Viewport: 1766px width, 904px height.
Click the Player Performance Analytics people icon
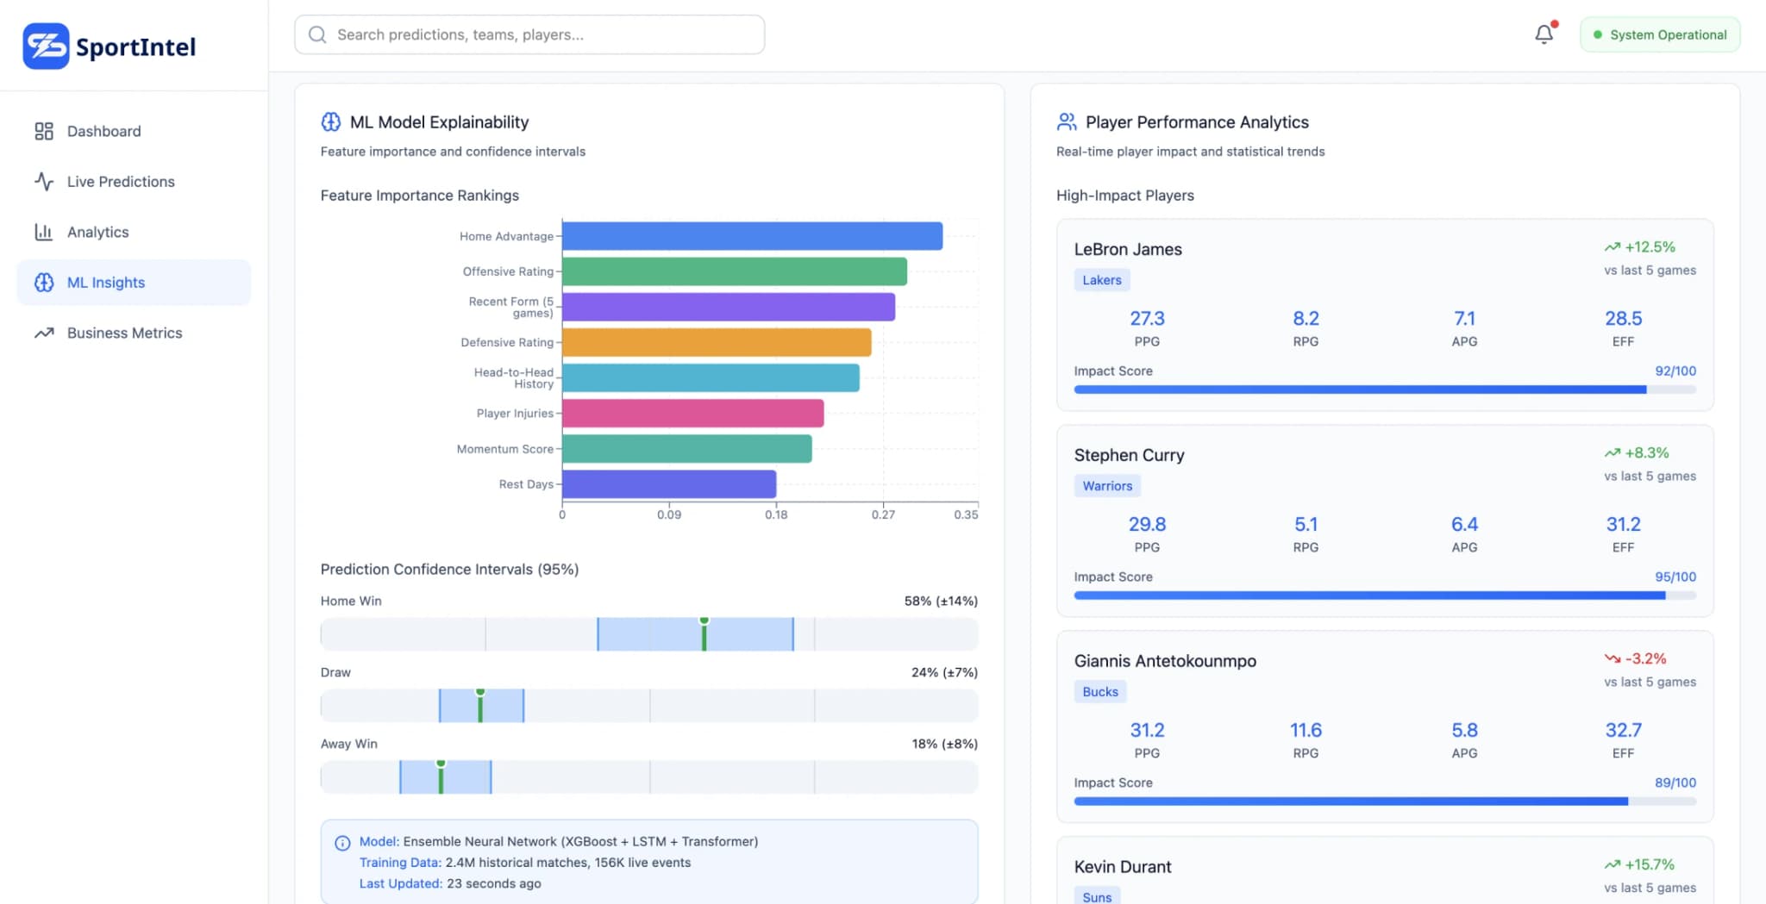(x=1066, y=122)
